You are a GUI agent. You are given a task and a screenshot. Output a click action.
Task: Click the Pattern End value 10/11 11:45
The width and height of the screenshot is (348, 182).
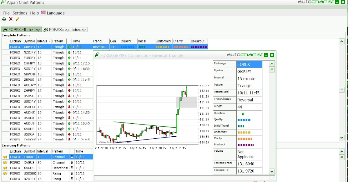(x=249, y=93)
